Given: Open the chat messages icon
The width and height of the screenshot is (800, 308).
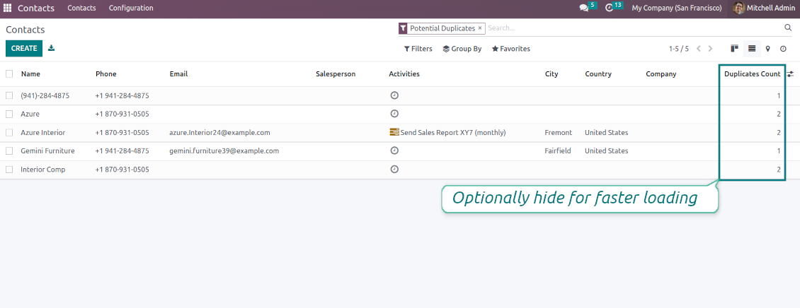Looking at the screenshot, I should (x=584, y=8).
